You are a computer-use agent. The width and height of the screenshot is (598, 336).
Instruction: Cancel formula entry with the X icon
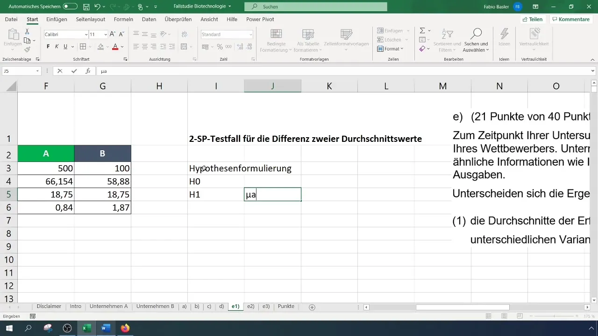[x=60, y=71]
